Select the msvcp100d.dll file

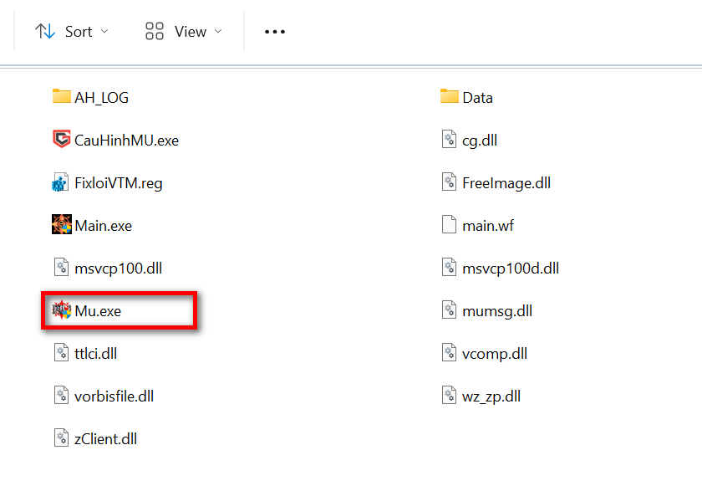tap(511, 269)
